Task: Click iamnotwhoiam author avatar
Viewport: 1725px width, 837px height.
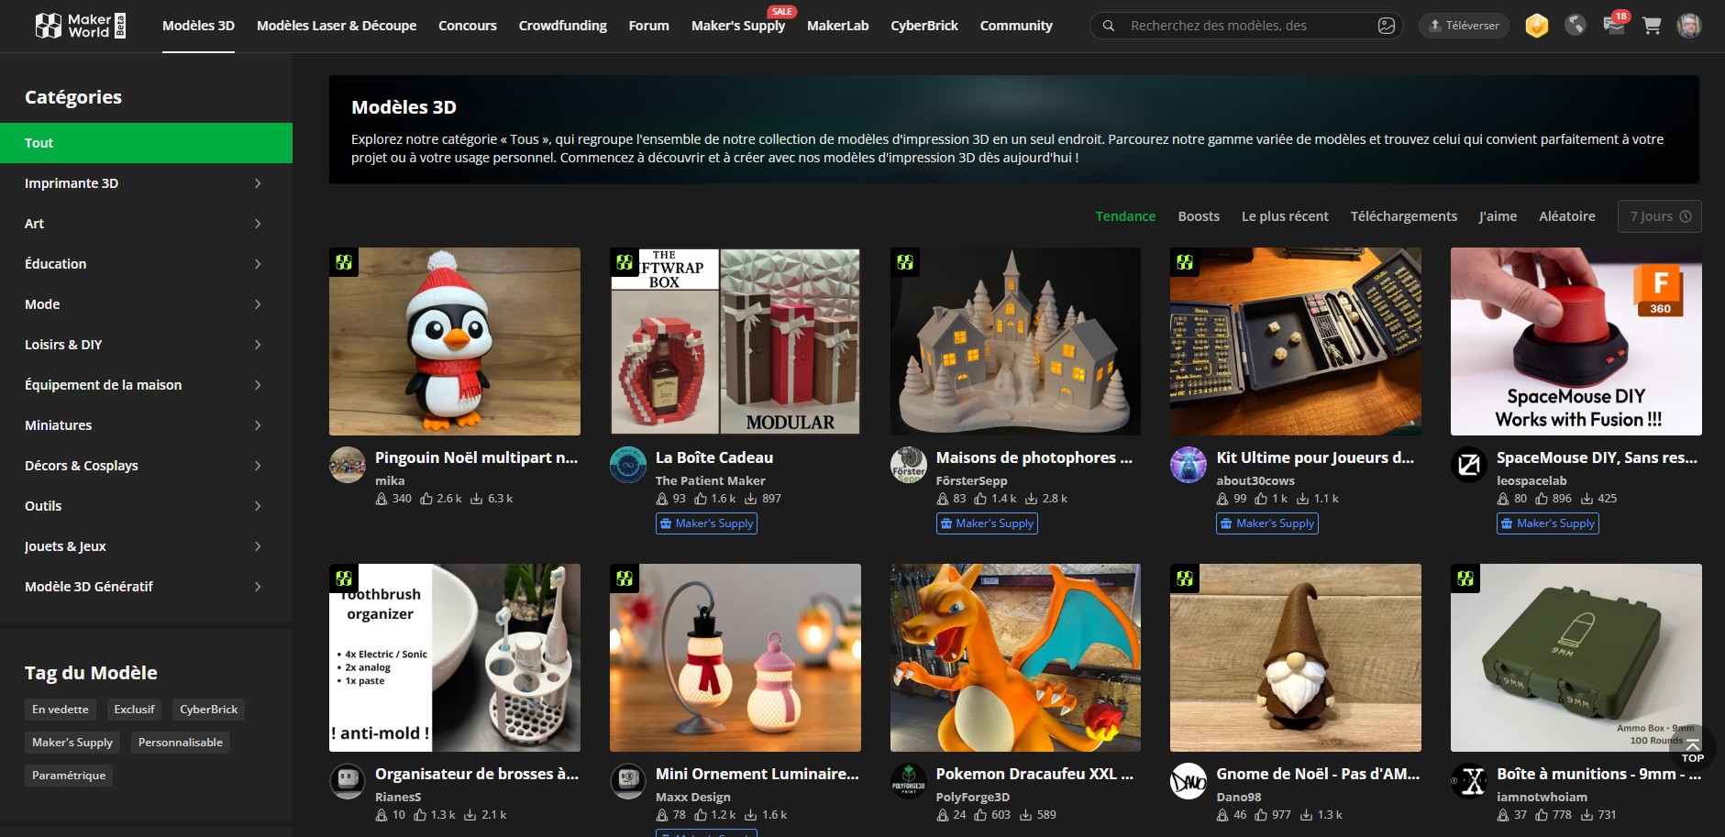Action: click(x=1469, y=781)
